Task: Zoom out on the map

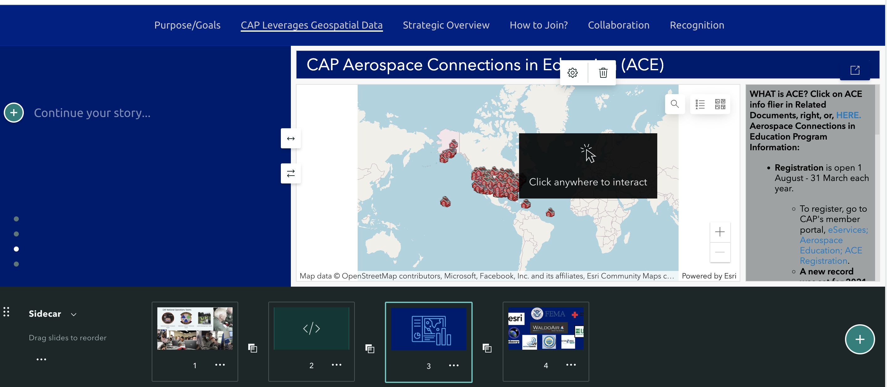Action: pyautogui.click(x=720, y=252)
